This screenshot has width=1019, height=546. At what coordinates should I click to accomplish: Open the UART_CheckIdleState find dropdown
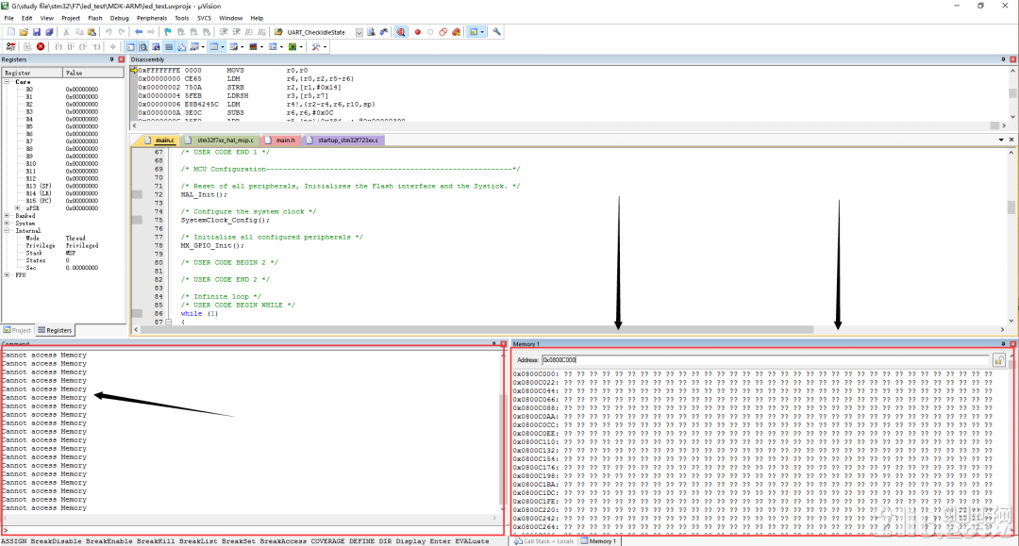pos(359,32)
